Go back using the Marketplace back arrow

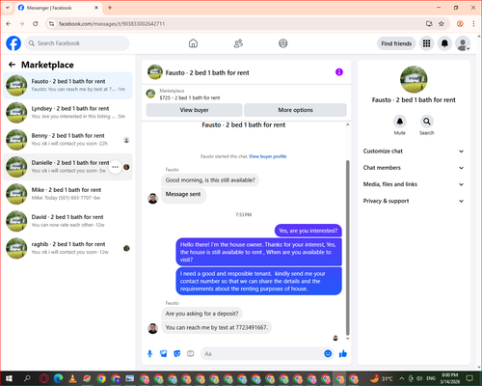pos(12,65)
